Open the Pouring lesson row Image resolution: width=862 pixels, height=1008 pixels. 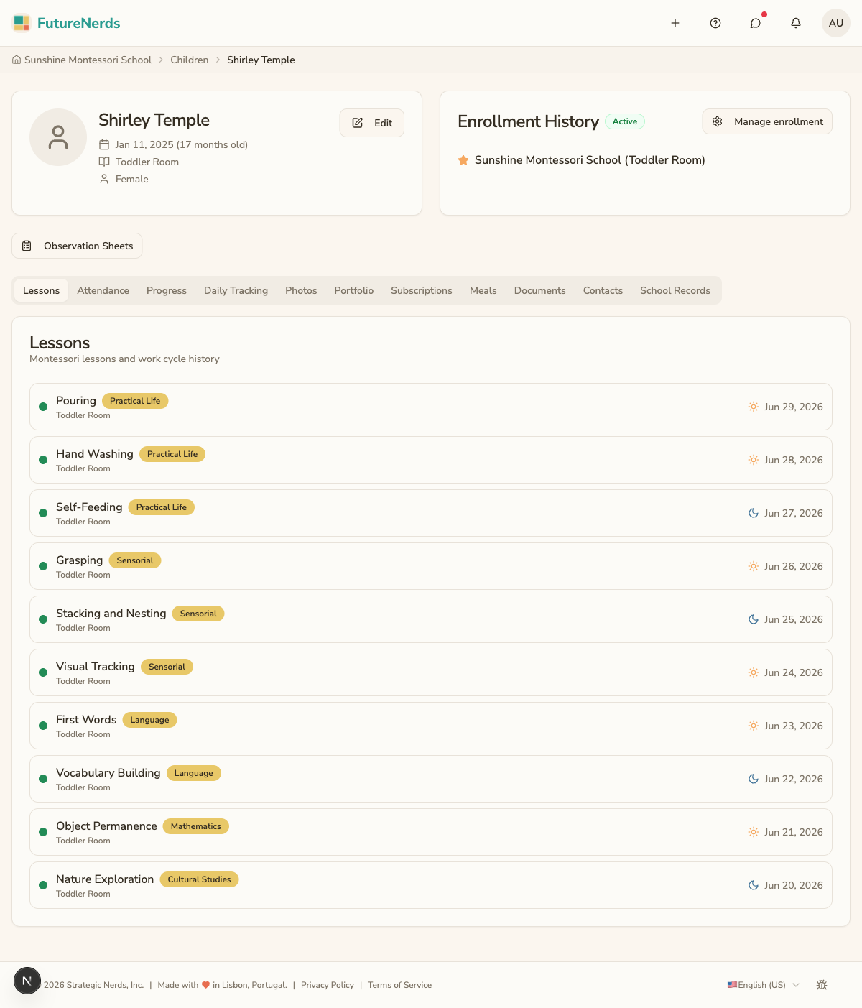tap(431, 407)
